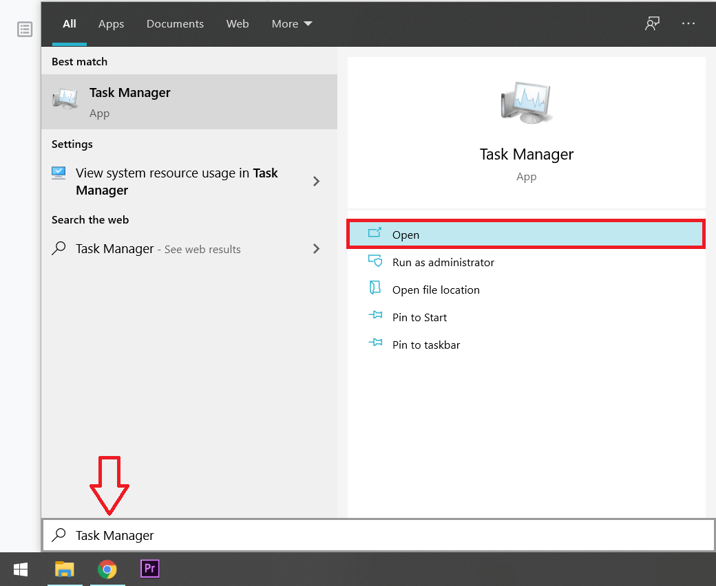Launch Google Chrome from the taskbar

coord(107,569)
